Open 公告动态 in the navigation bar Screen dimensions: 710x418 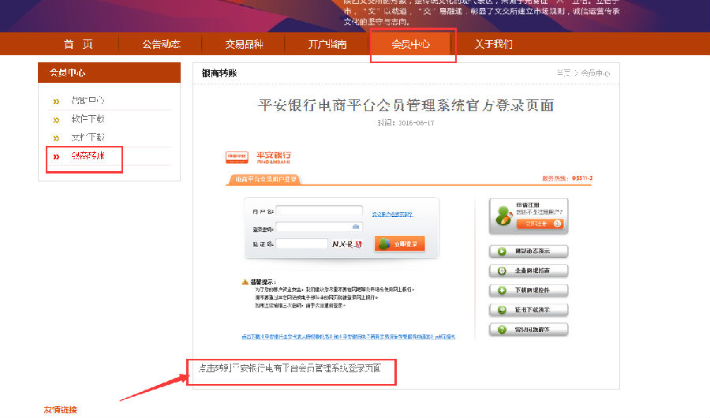(162, 44)
